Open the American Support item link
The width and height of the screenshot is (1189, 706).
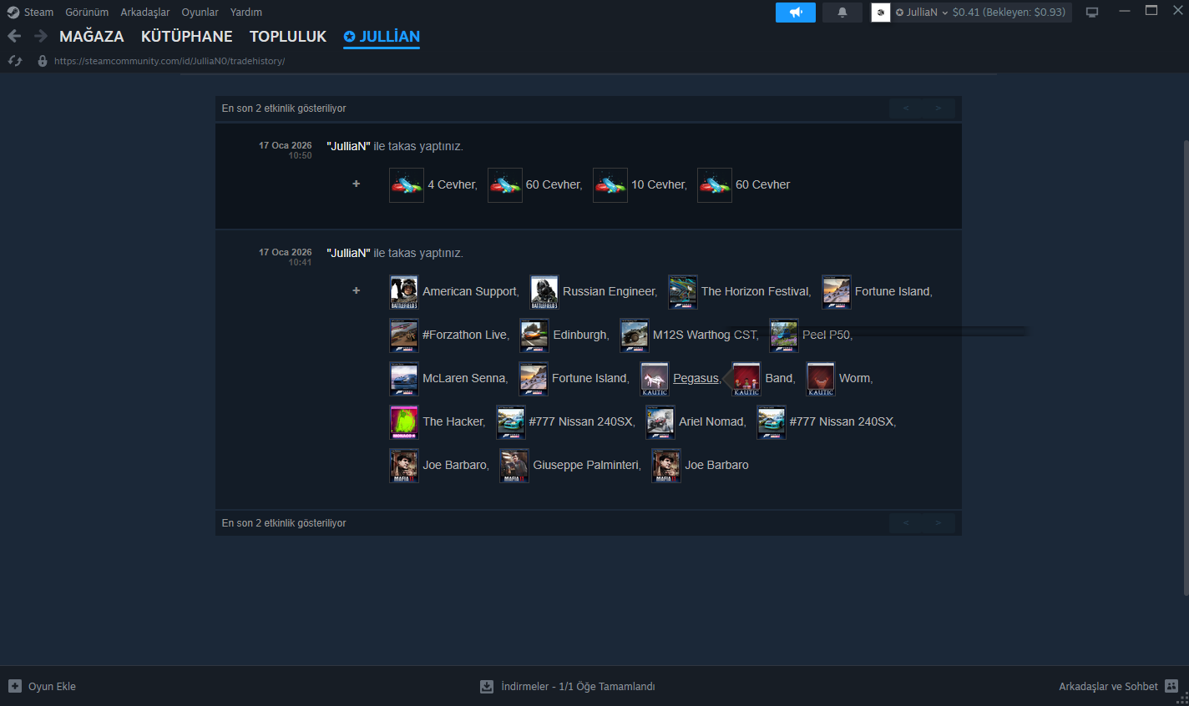(470, 291)
